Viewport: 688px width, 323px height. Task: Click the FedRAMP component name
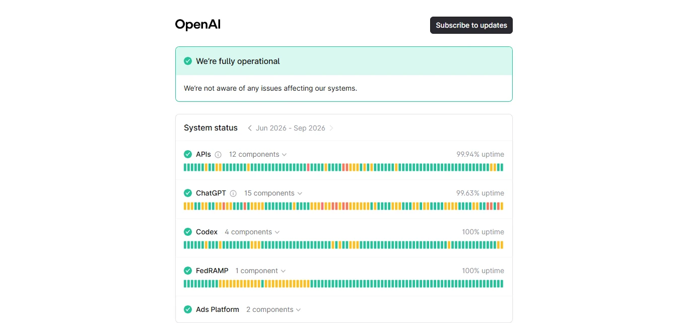coord(212,271)
